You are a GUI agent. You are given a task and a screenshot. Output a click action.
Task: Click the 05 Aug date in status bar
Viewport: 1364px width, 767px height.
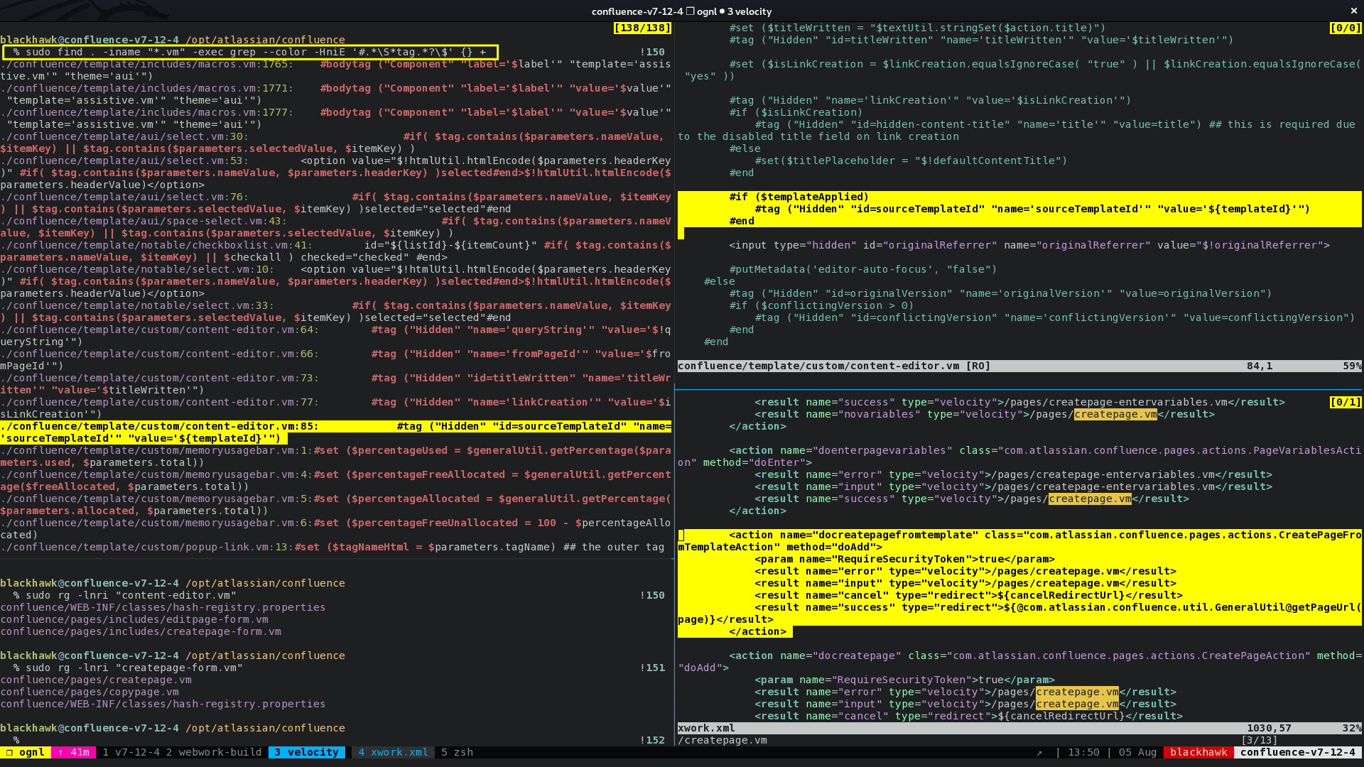1137,752
